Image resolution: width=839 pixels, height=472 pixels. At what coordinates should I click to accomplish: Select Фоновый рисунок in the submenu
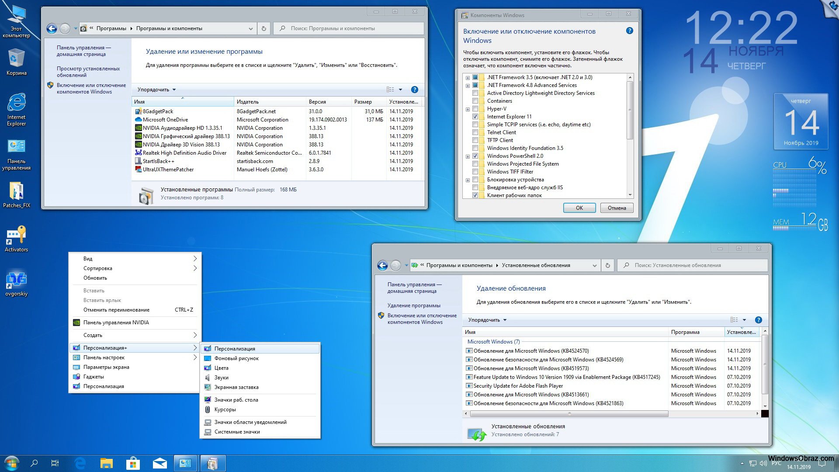coord(236,358)
